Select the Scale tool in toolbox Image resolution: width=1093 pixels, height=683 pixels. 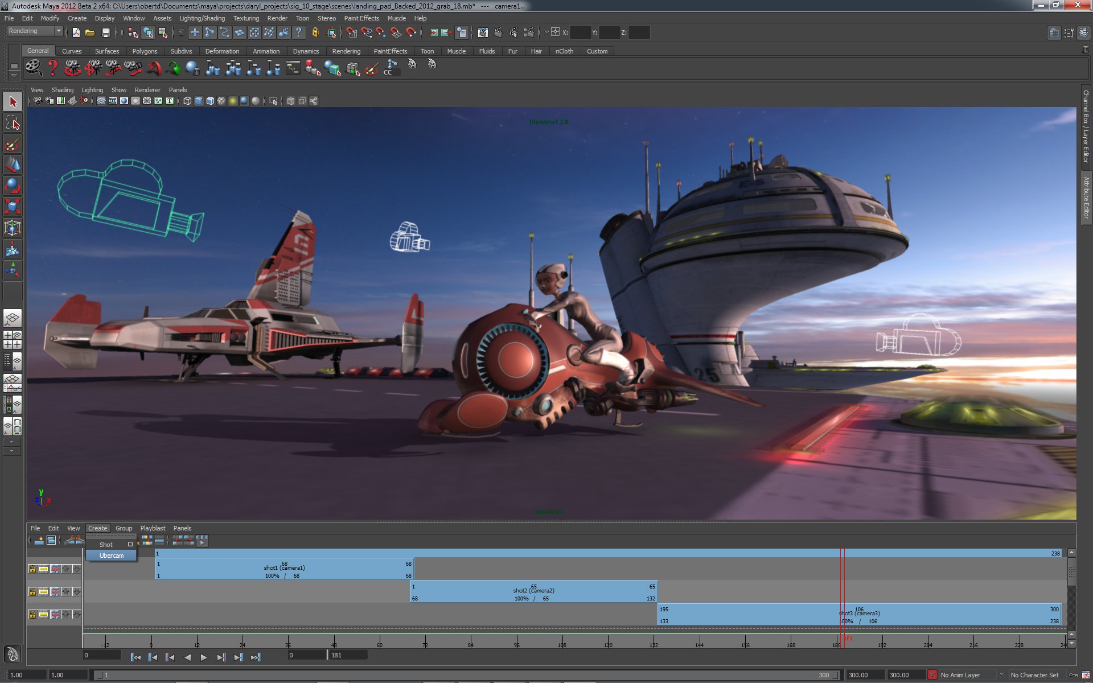pos(13,207)
